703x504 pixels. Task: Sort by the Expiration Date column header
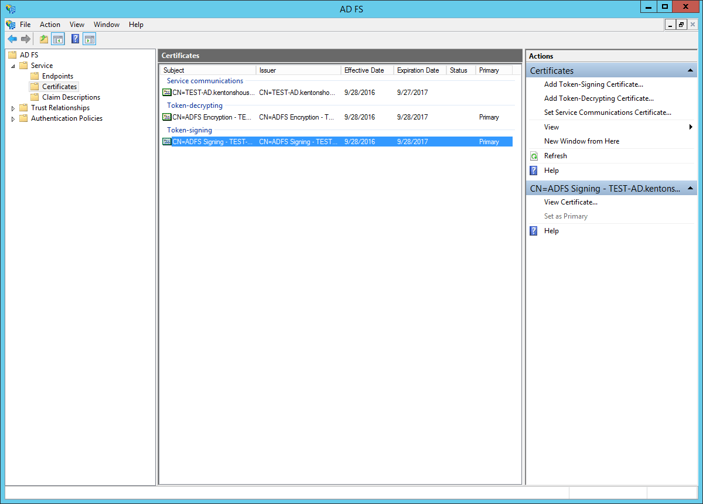tap(419, 70)
